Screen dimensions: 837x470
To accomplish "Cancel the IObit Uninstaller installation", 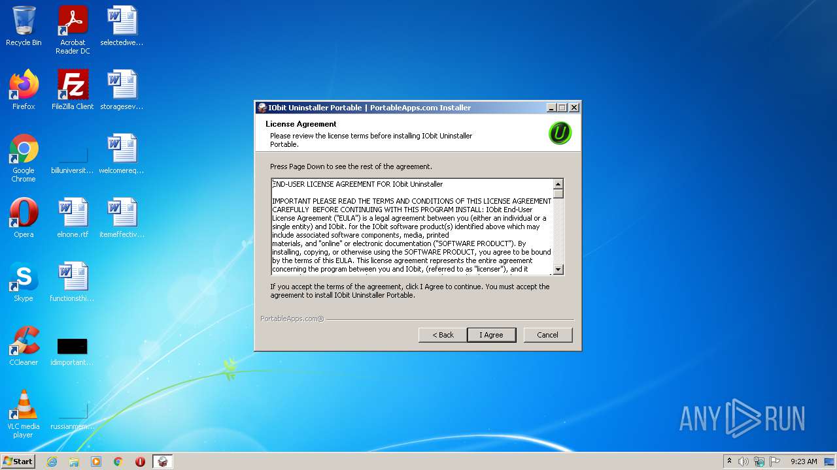I will [x=548, y=335].
